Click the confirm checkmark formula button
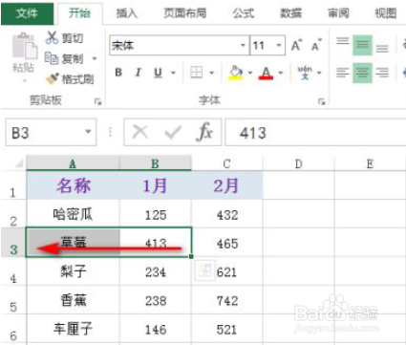This screenshot has width=406, height=345. tap(173, 132)
